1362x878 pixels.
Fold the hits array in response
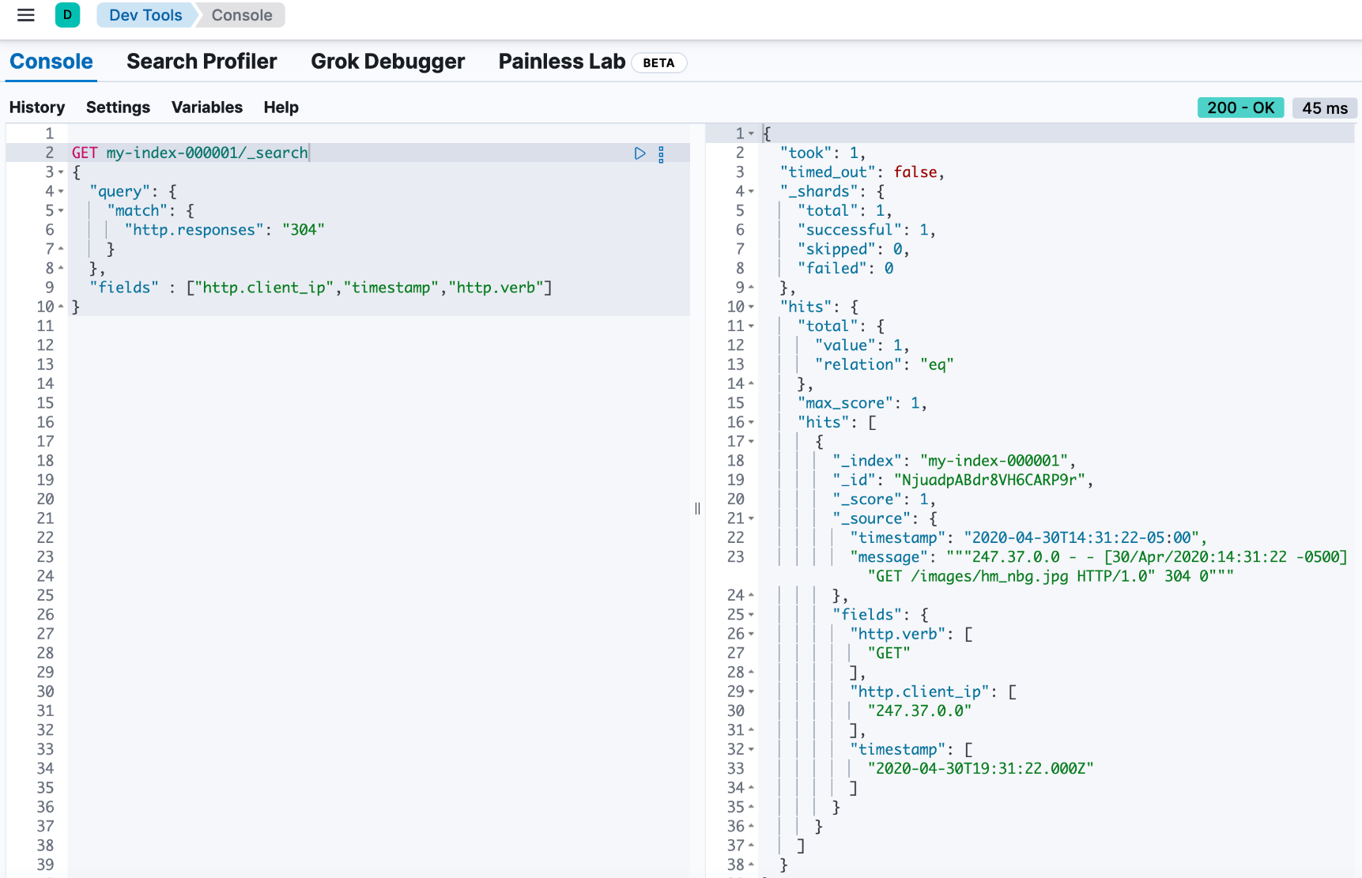tap(751, 423)
